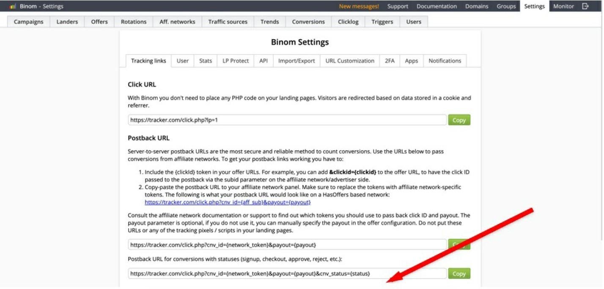This screenshot has width=604, height=289.
Task: Click the Binom logo icon
Action: (13, 6)
